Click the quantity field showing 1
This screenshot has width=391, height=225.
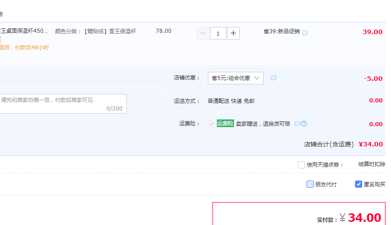pyautogui.click(x=218, y=33)
